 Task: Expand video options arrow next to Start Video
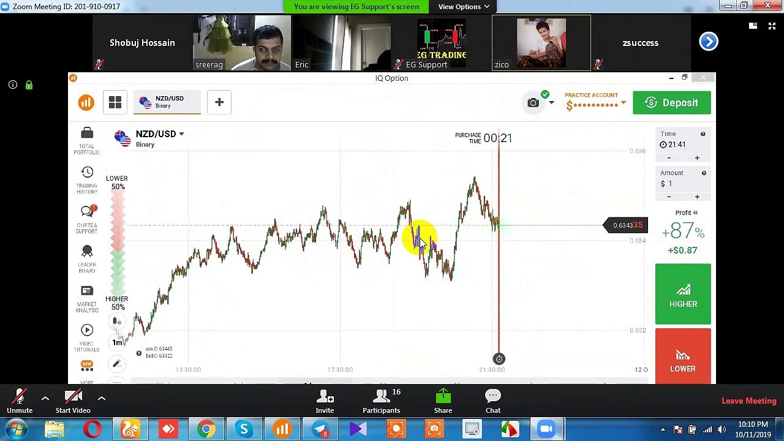pos(102,399)
